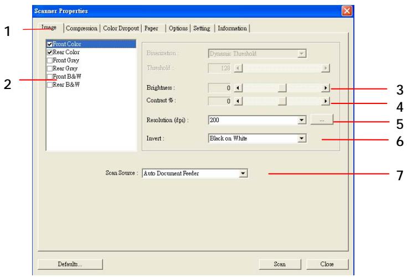Click the Brightness right arrow
Image resolution: width=407 pixels, height=277 pixels.
click(x=326, y=88)
